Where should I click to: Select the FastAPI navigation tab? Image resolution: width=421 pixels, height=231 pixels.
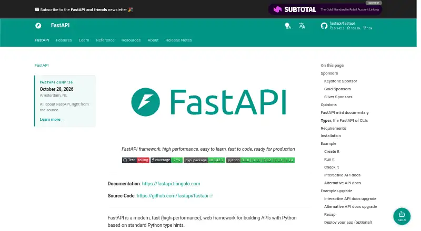coord(42,40)
